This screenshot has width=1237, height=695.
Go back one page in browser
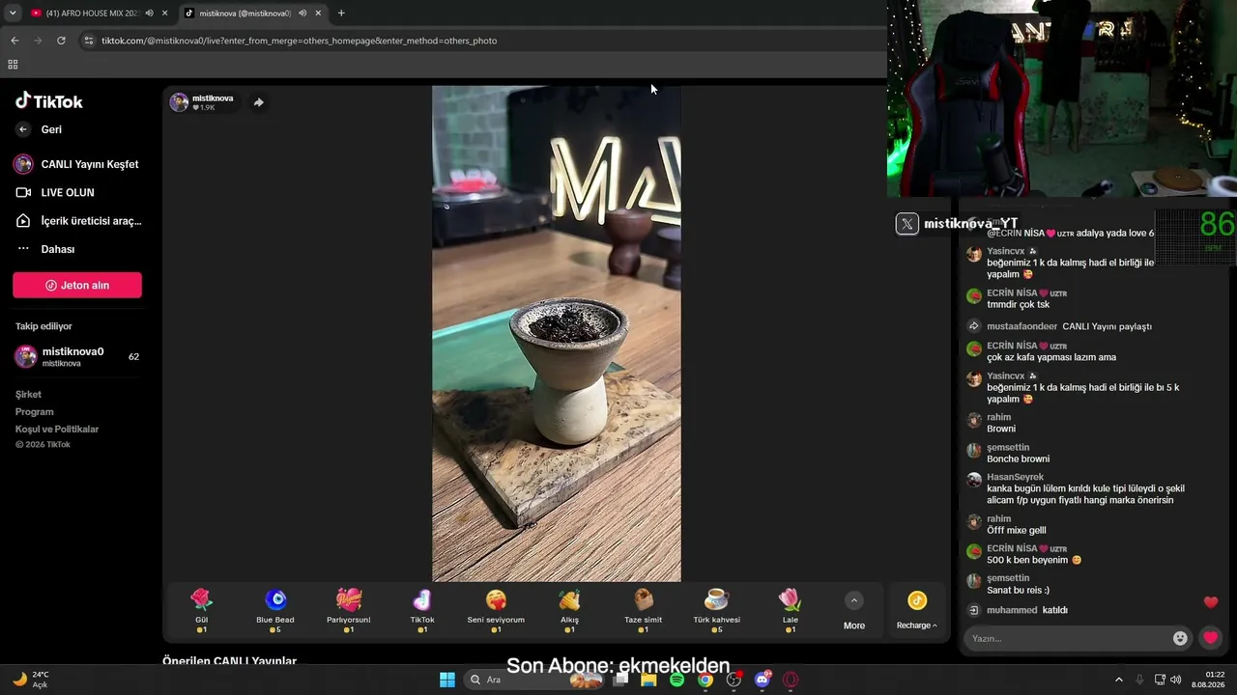click(x=14, y=41)
